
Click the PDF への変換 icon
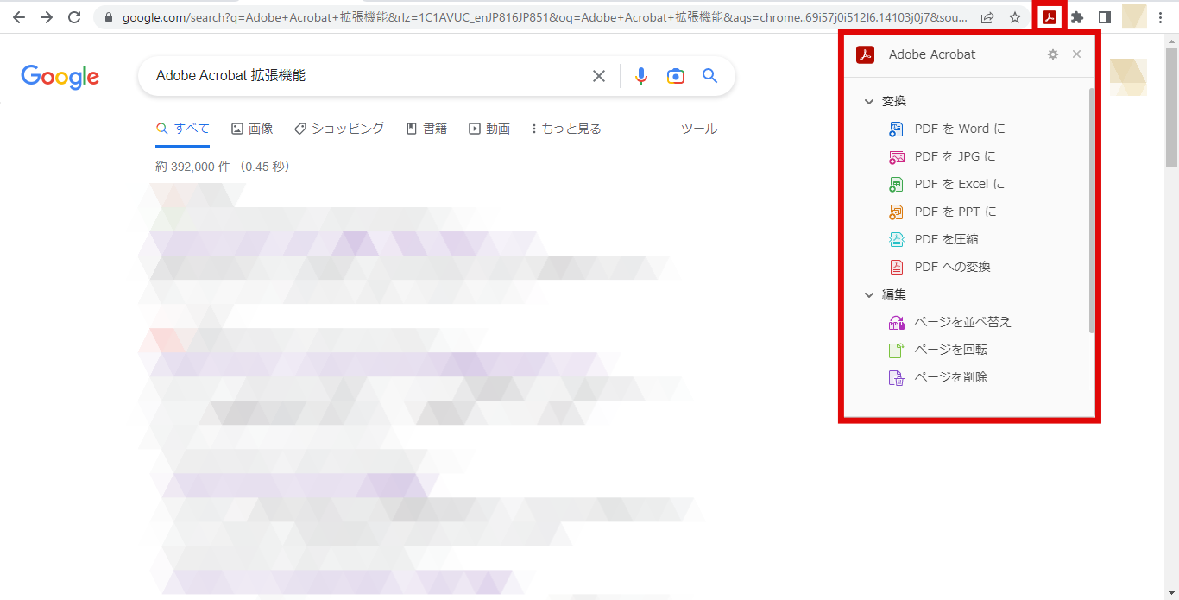(897, 267)
